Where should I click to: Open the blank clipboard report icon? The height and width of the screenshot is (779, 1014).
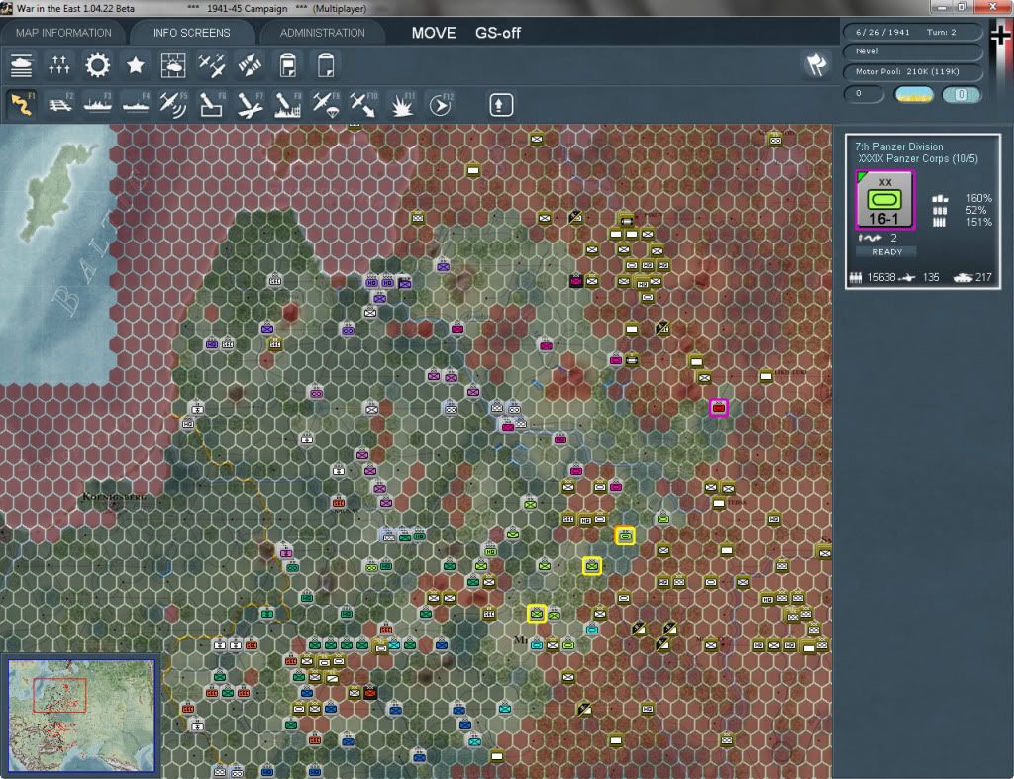(326, 66)
